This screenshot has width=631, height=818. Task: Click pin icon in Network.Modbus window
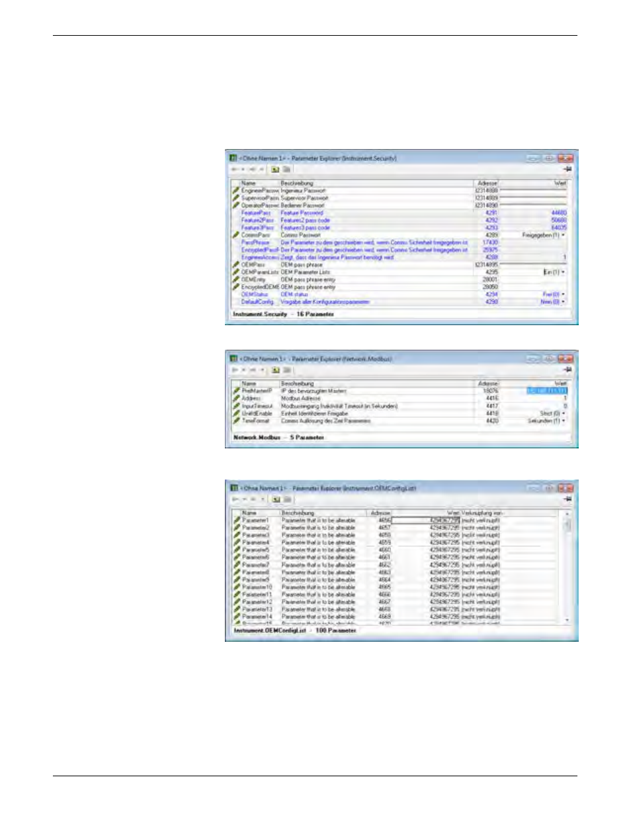pos(568,369)
